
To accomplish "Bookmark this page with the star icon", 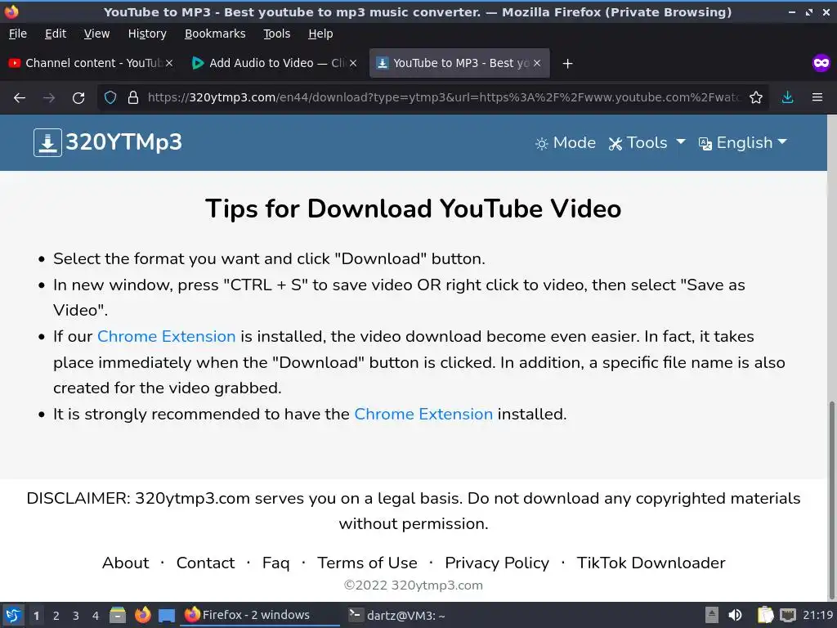I will (x=756, y=98).
